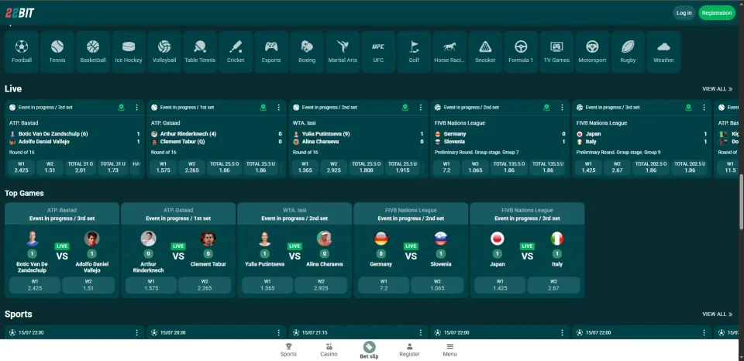744x361 pixels.
Task: Bet W1 2.425 in Live Bastad card
Action: point(22,167)
